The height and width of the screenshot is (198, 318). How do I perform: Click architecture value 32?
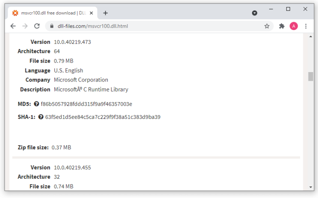click(57, 177)
